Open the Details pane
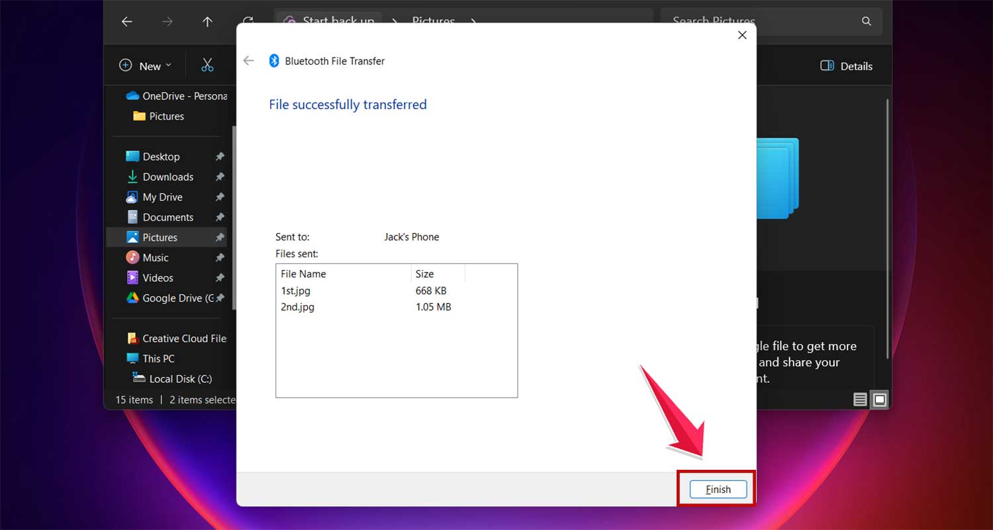Image resolution: width=993 pixels, height=530 pixels. pyautogui.click(x=845, y=66)
